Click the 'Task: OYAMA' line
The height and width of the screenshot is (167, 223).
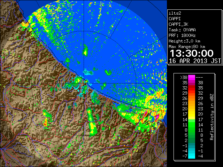182,30
